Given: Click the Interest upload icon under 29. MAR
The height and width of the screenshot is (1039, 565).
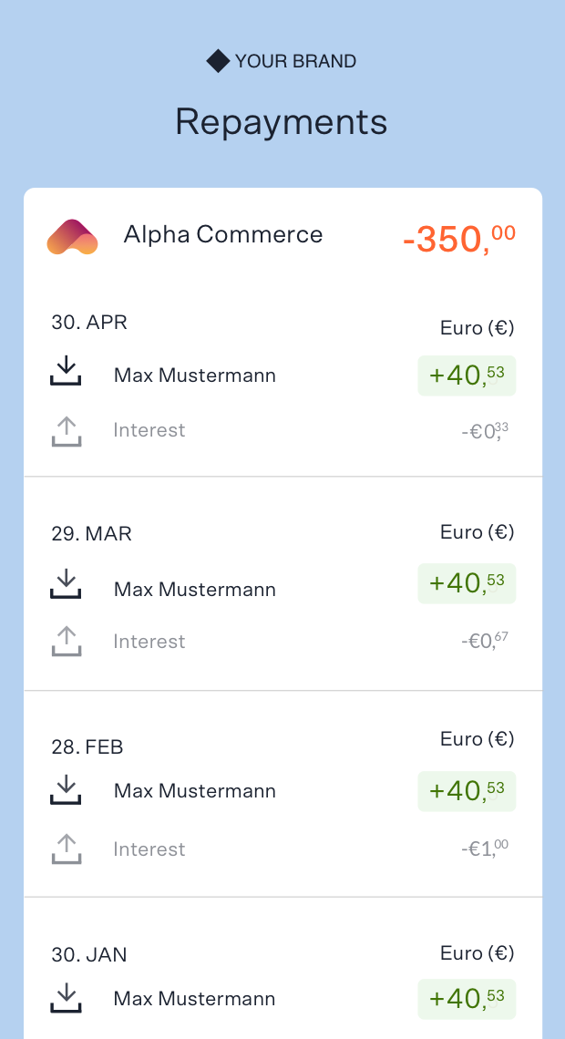Looking at the screenshot, I should tap(65, 641).
